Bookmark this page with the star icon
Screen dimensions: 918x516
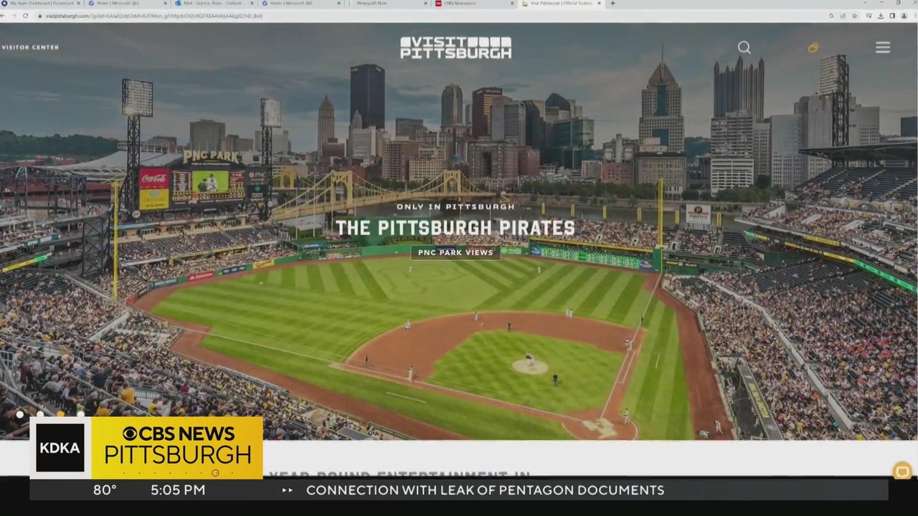(855, 16)
